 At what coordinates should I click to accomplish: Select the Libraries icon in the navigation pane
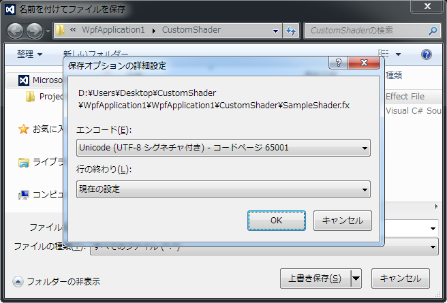[24, 162]
